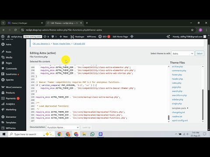Open Chrome three-dot menu

point(206,30)
